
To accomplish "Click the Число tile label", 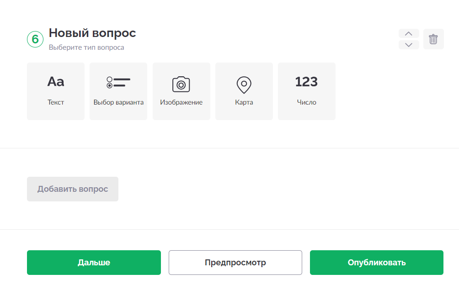I will [306, 102].
